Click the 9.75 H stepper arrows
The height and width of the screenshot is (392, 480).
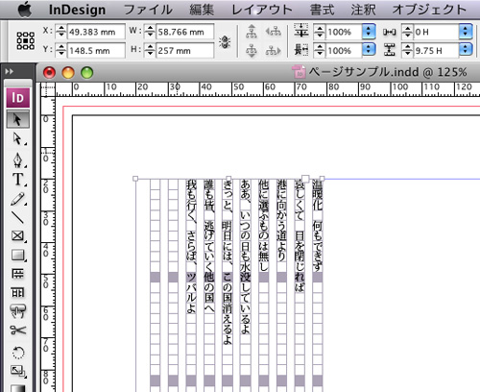point(407,51)
